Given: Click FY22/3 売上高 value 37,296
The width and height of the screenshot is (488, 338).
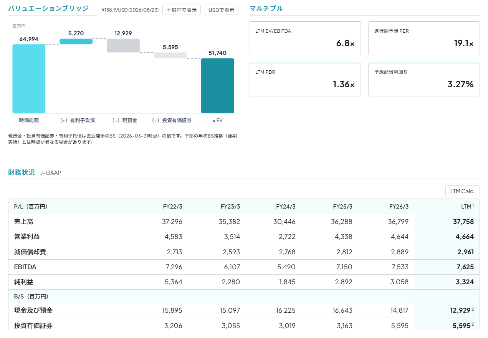Looking at the screenshot, I should (x=172, y=222).
